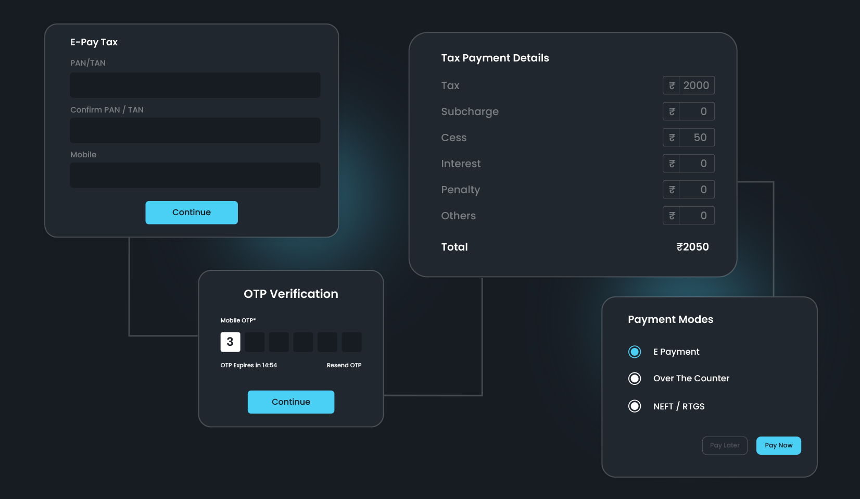Focus the PAN/TAN input field

point(195,85)
